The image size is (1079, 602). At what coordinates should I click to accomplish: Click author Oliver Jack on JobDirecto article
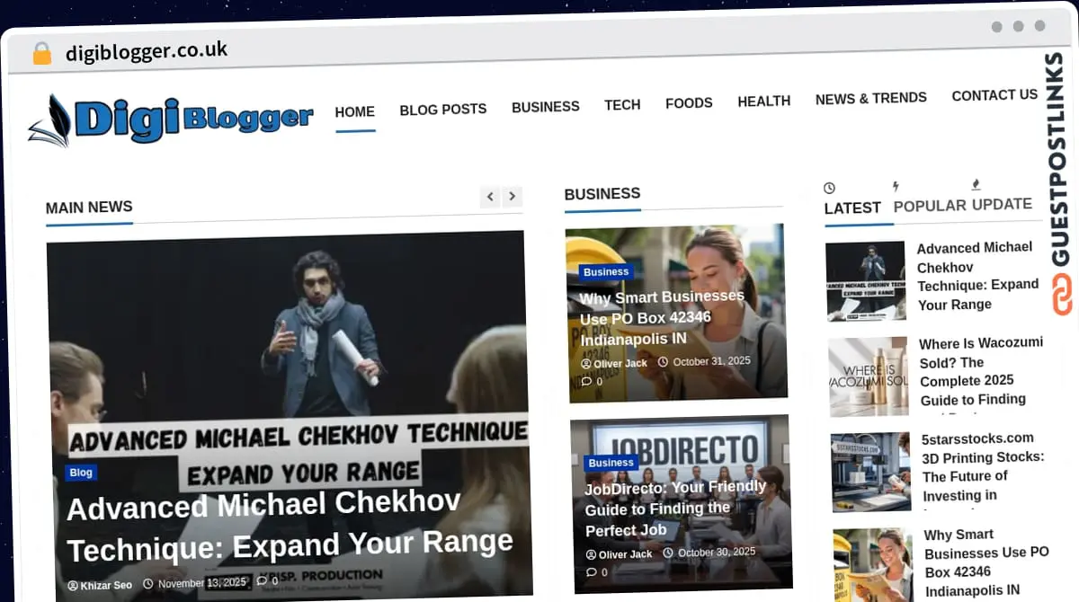point(626,554)
